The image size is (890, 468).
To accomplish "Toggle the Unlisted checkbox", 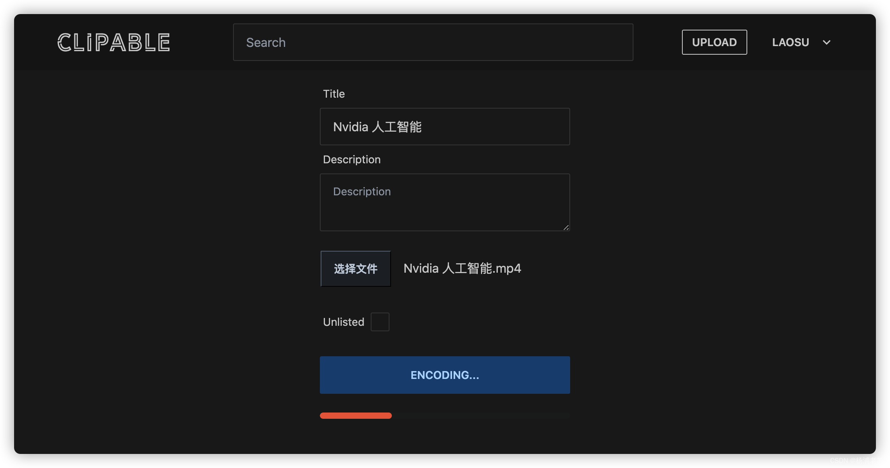I will [380, 322].
